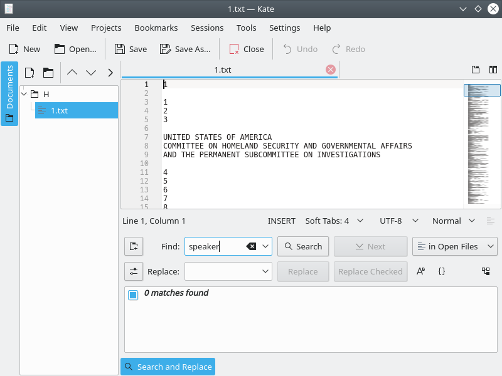Toggle match case option (Aᴮ)
Viewport: 502px width, 376px height.
420,271
